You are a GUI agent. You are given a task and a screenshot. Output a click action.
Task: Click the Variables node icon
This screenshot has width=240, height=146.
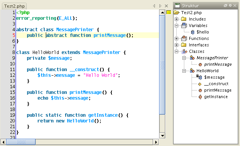pos(184,25)
